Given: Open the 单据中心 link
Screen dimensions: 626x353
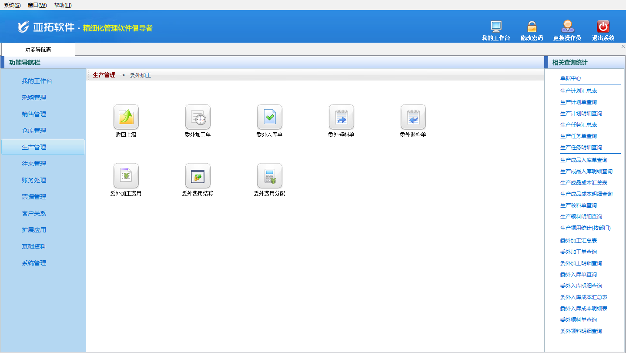Looking at the screenshot, I should click(571, 78).
